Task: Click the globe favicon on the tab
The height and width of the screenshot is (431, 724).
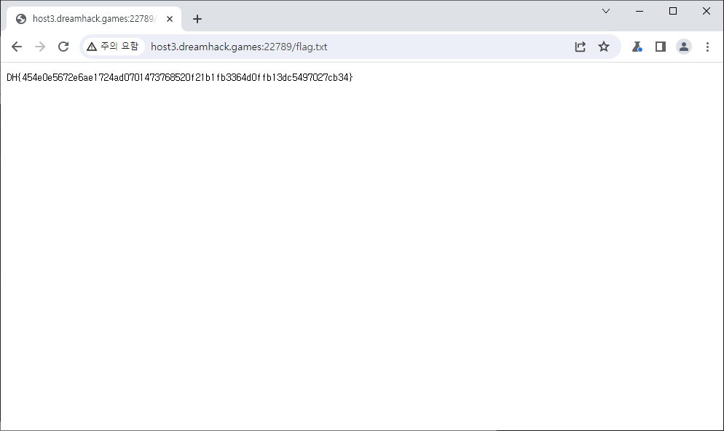Action: pyautogui.click(x=21, y=19)
